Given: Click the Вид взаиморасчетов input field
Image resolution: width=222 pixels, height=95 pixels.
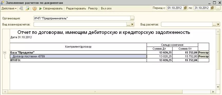Looking at the screenshot, I should click(x=80, y=24).
